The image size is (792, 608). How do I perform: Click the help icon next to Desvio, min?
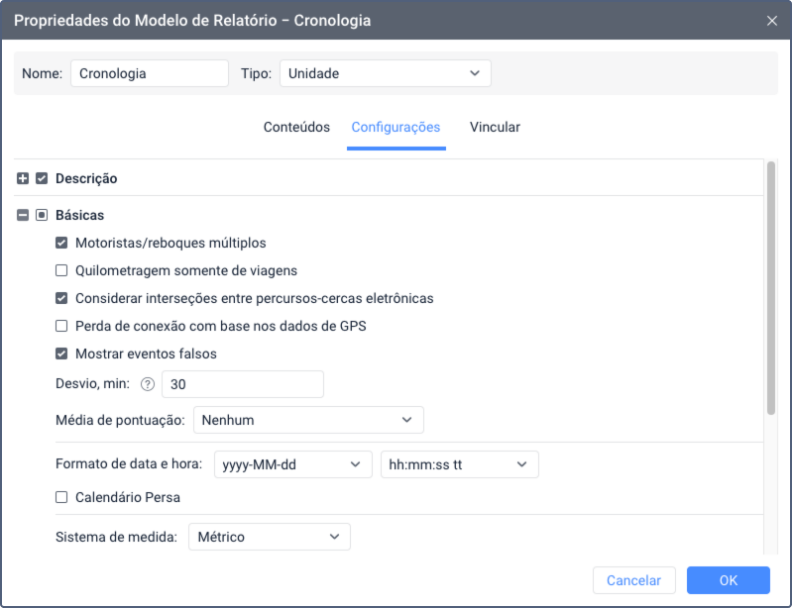(x=148, y=384)
